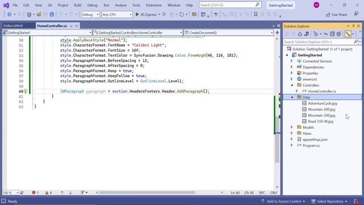This screenshot has height=205, width=364.
Task: Click the Visual Studio logo icon
Action: coord(6,5)
